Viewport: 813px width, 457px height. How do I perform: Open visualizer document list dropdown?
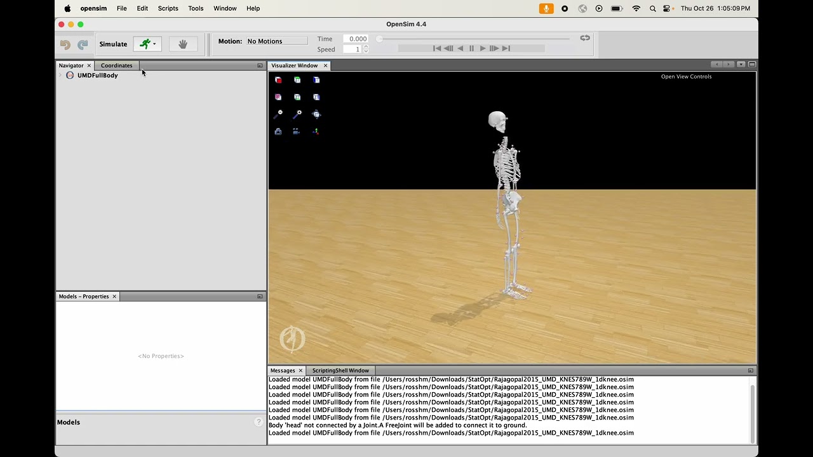pos(741,65)
